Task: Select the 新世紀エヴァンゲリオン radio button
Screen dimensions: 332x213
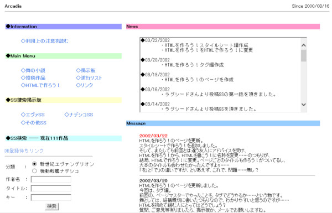Action: point(34,164)
